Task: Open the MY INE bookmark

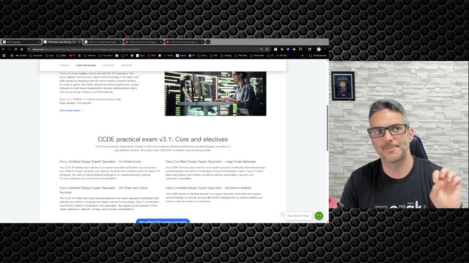Action: point(281,56)
